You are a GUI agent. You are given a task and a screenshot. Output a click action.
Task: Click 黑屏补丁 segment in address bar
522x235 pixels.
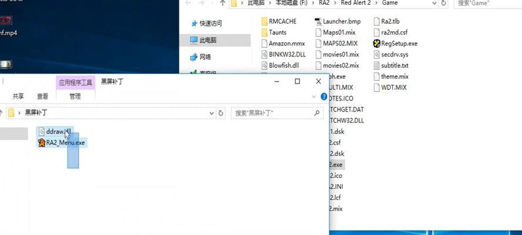(36, 113)
